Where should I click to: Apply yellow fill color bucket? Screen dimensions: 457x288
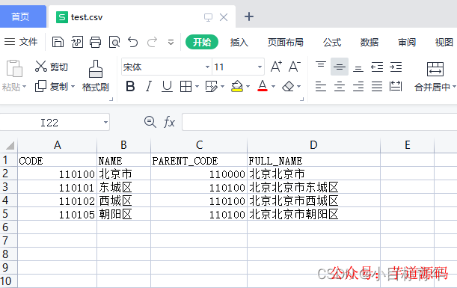[x=237, y=86]
